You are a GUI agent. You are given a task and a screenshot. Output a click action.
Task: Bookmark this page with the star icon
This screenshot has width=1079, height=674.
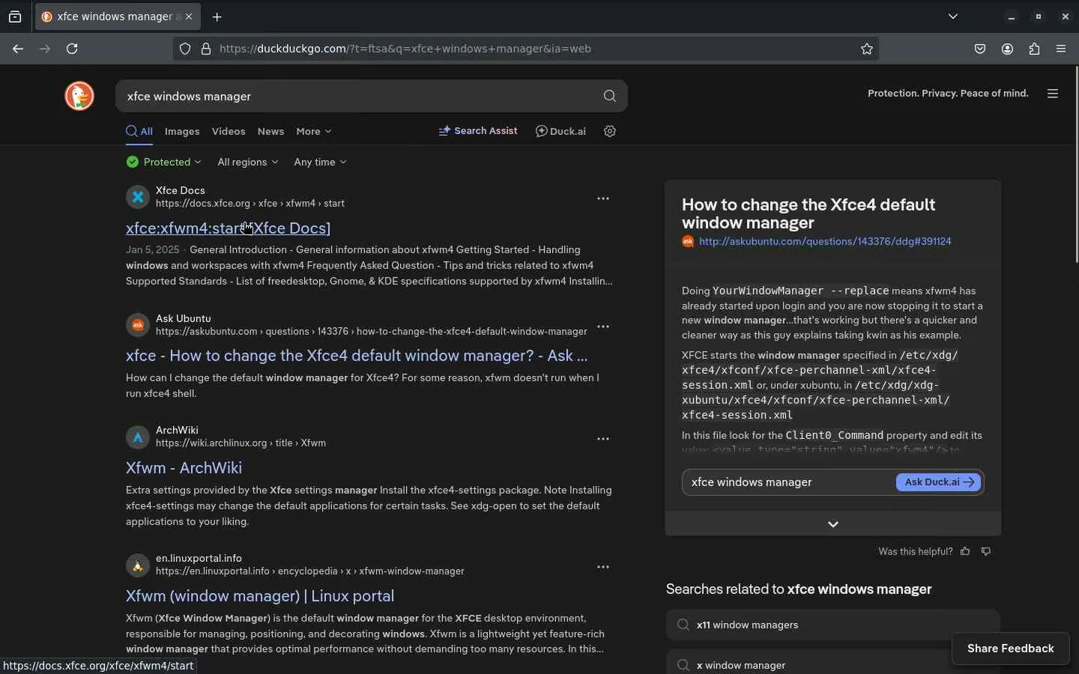[867, 49]
